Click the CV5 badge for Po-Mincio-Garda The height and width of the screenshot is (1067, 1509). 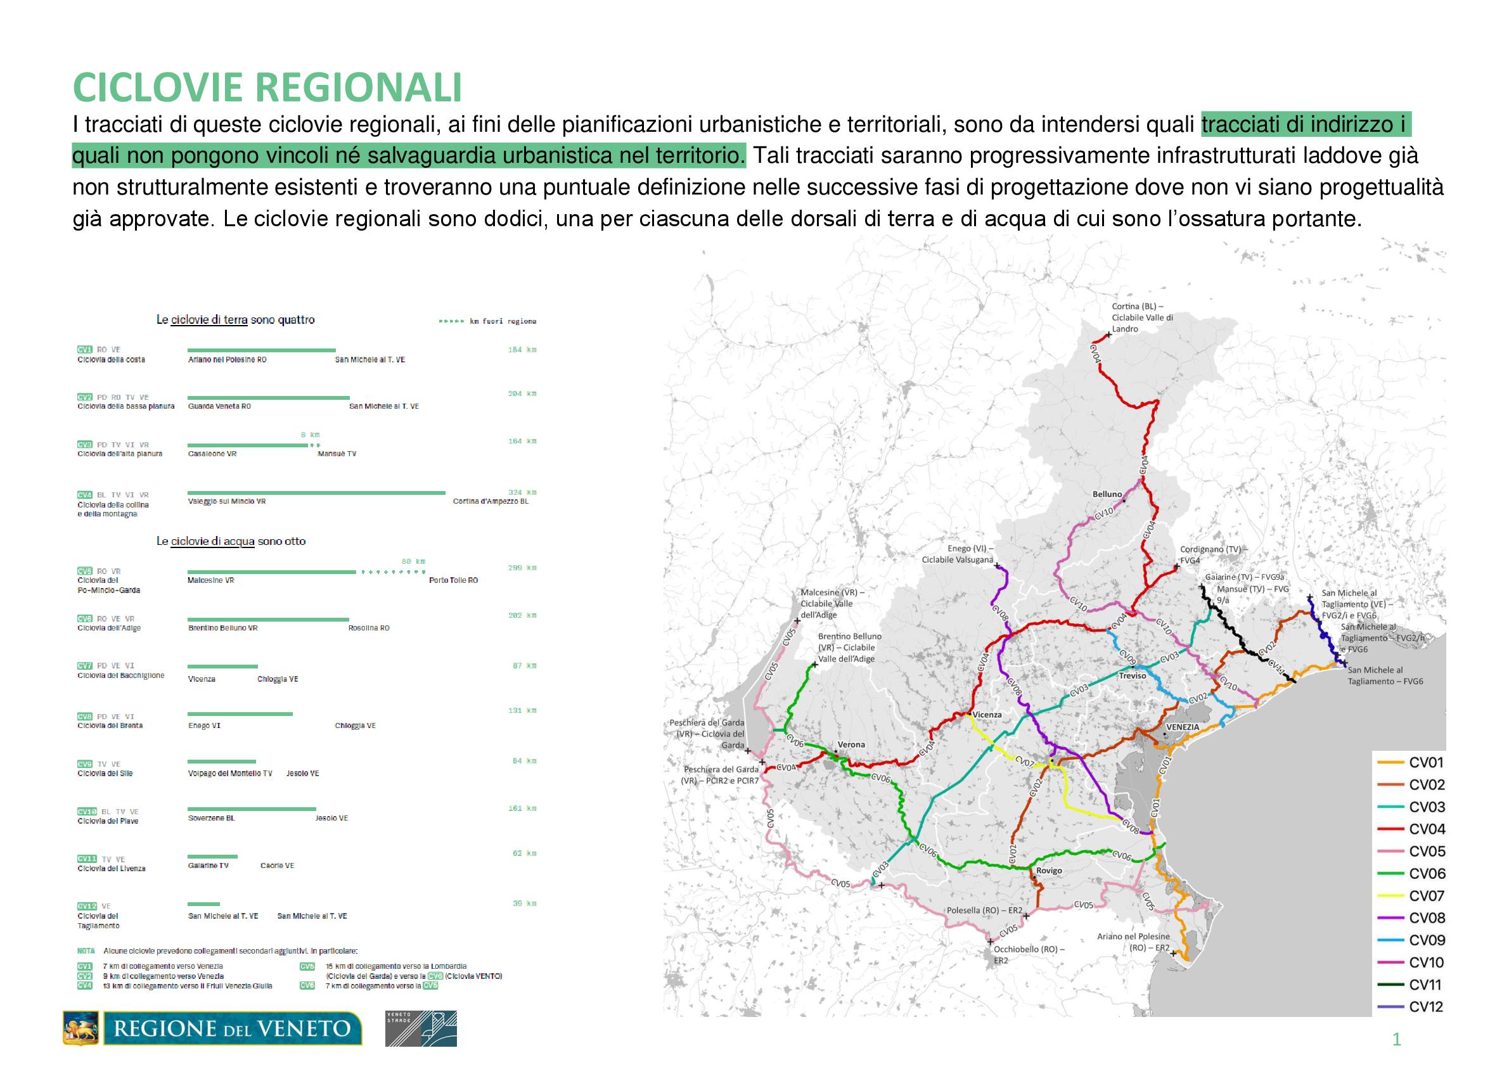pyautogui.click(x=85, y=571)
